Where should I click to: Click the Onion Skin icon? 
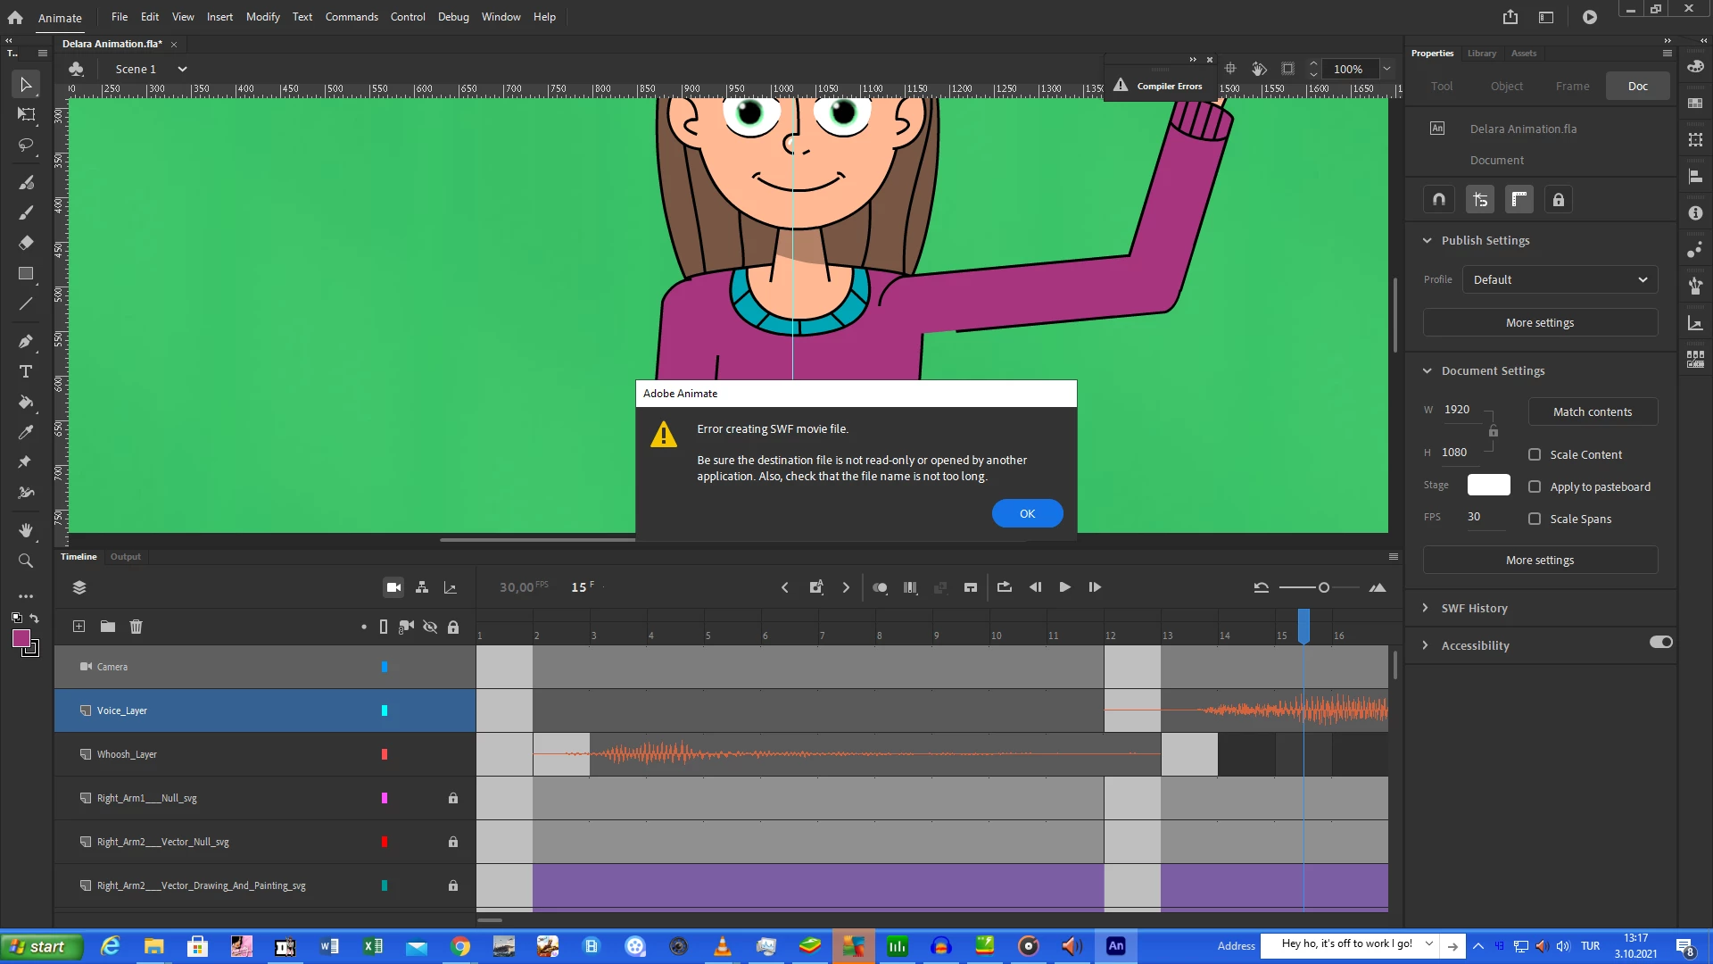point(880,587)
